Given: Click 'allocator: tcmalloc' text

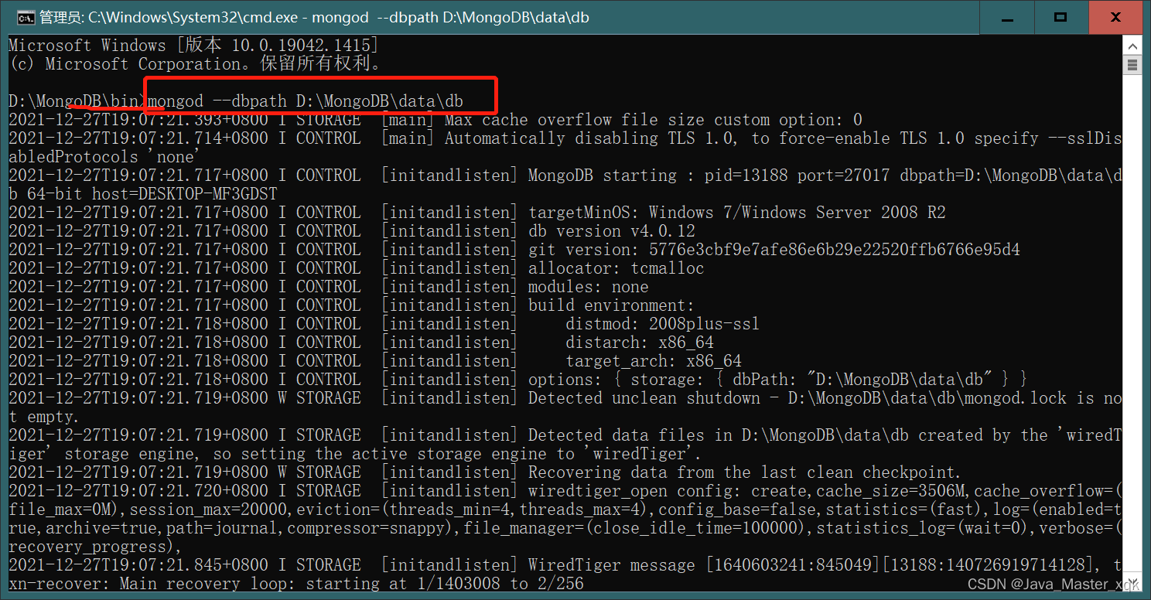Looking at the screenshot, I should (616, 268).
